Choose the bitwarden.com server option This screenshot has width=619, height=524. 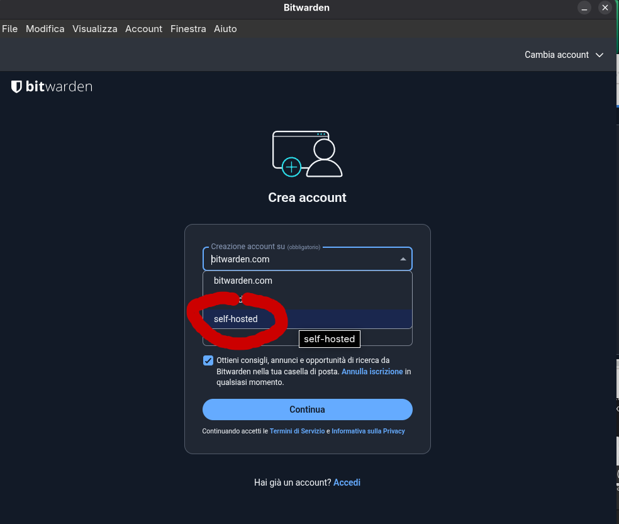pos(243,281)
